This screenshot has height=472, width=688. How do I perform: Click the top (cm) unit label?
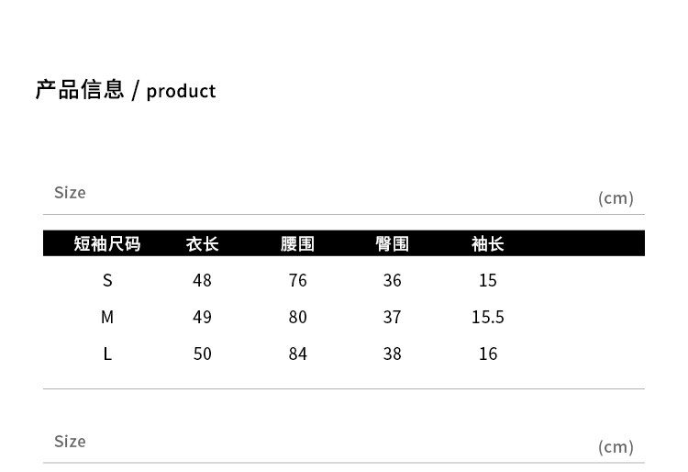616,197
